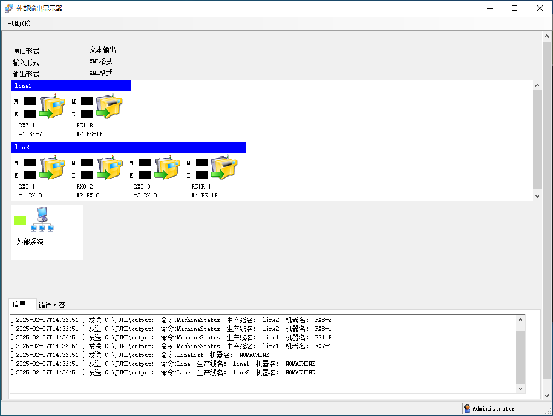Screen dimensions: 553x416
Task: Click the green status indicator for 外部系统
Action: [20, 220]
